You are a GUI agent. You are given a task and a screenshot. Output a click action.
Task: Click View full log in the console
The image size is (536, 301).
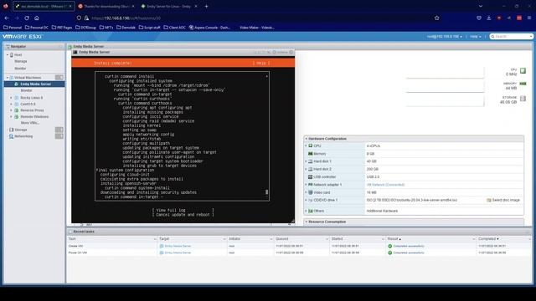183,210
